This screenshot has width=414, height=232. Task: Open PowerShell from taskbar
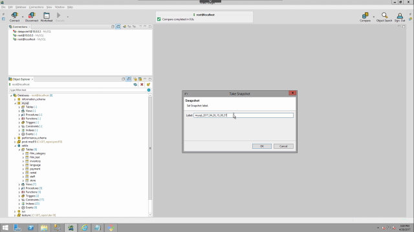[x=31, y=227]
